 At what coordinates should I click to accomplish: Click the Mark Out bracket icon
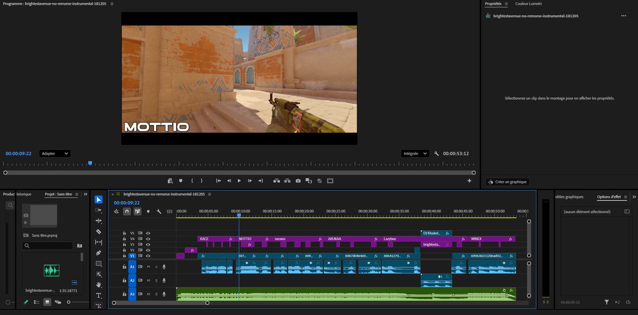click(202, 181)
